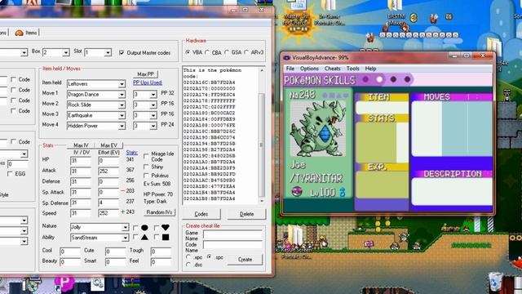Click the Max PP button

click(x=145, y=74)
